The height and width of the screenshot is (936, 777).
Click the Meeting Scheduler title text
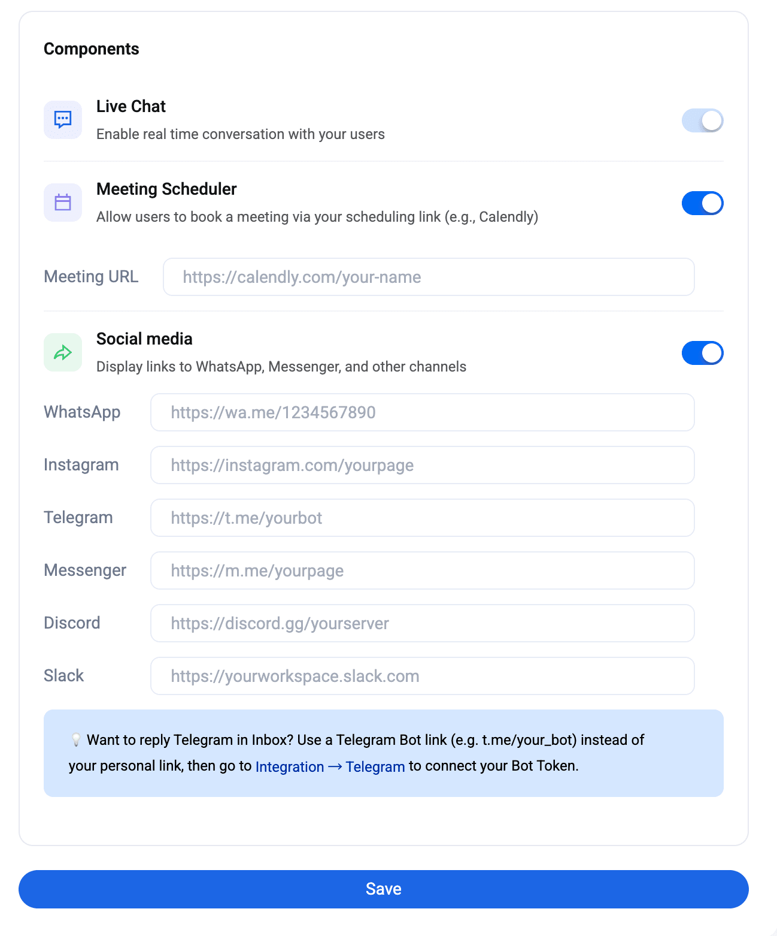coord(166,189)
